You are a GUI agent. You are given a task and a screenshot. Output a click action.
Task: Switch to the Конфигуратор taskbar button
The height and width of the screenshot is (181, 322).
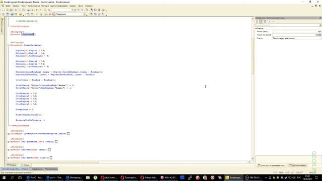(233, 177)
